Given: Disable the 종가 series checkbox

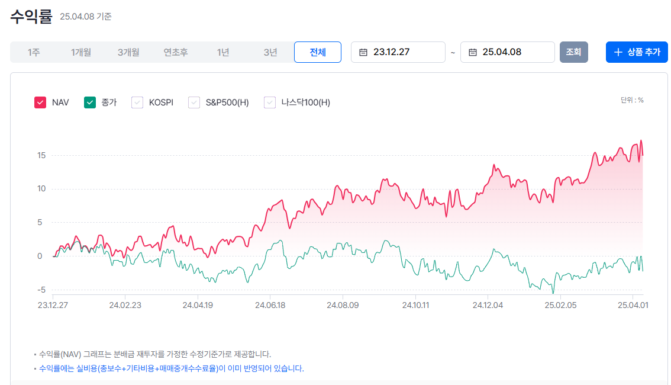Looking at the screenshot, I should click(x=90, y=102).
